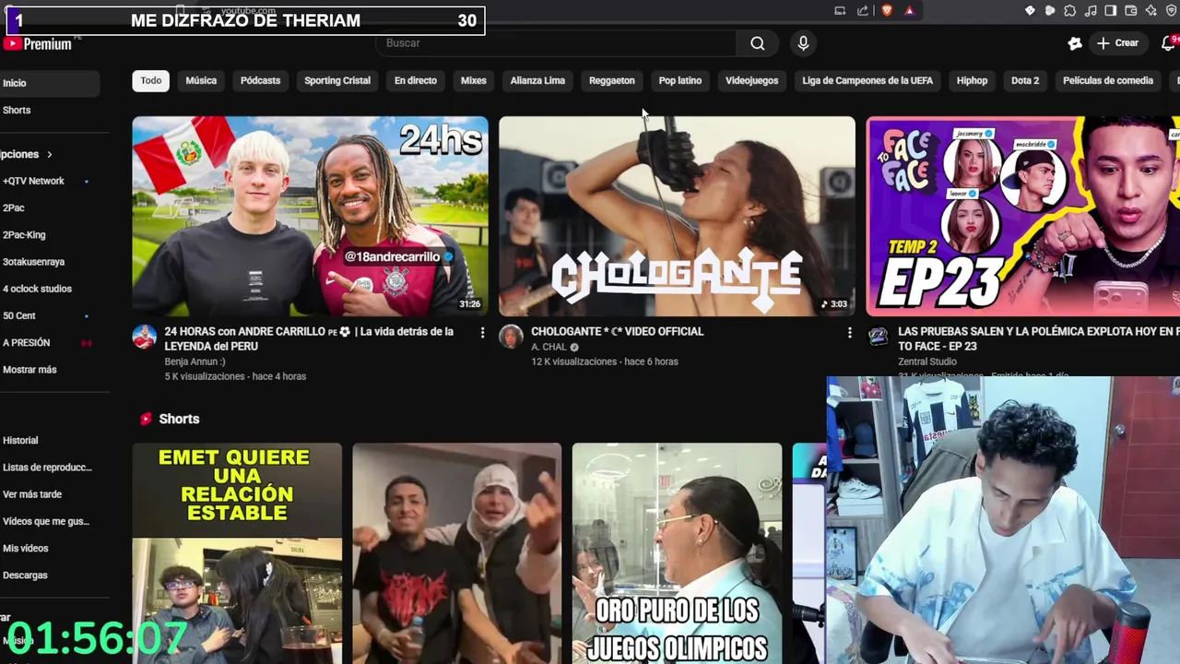Screen dimensions: 1180x664
Task: Select the Música filter chip
Action: point(201,80)
